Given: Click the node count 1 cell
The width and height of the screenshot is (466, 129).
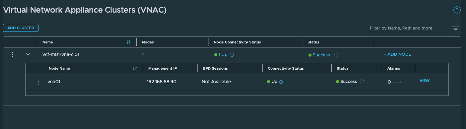Looking at the screenshot, I should (143, 54).
